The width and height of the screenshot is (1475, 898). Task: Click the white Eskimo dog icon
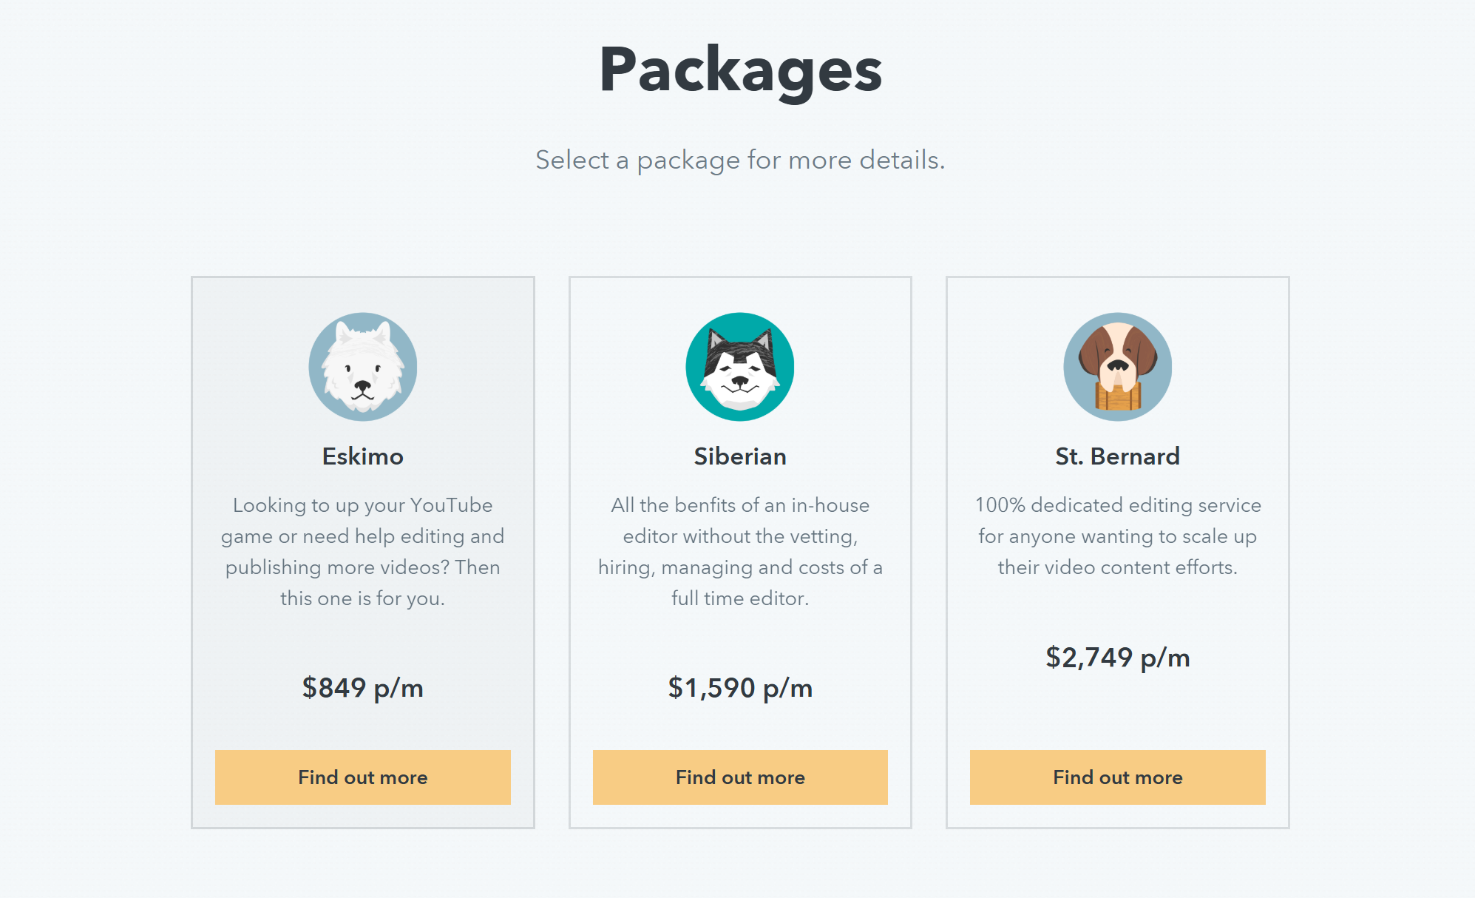tap(362, 367)
